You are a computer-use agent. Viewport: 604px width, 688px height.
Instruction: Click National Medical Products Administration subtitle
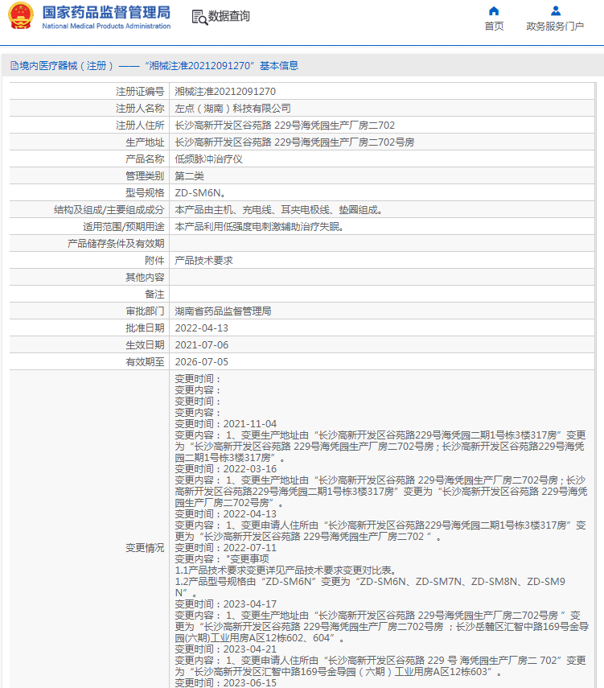tap(106, 26)
